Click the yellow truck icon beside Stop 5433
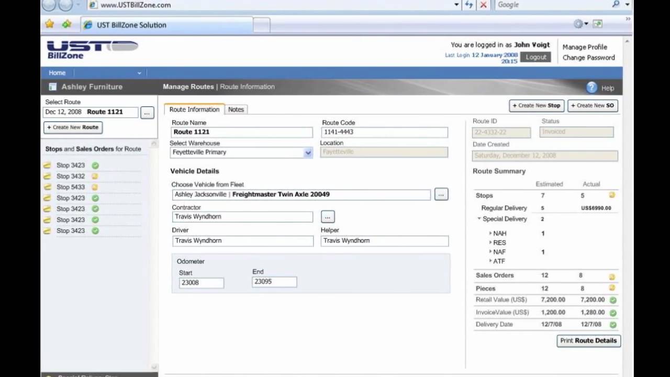 [48, 187]
